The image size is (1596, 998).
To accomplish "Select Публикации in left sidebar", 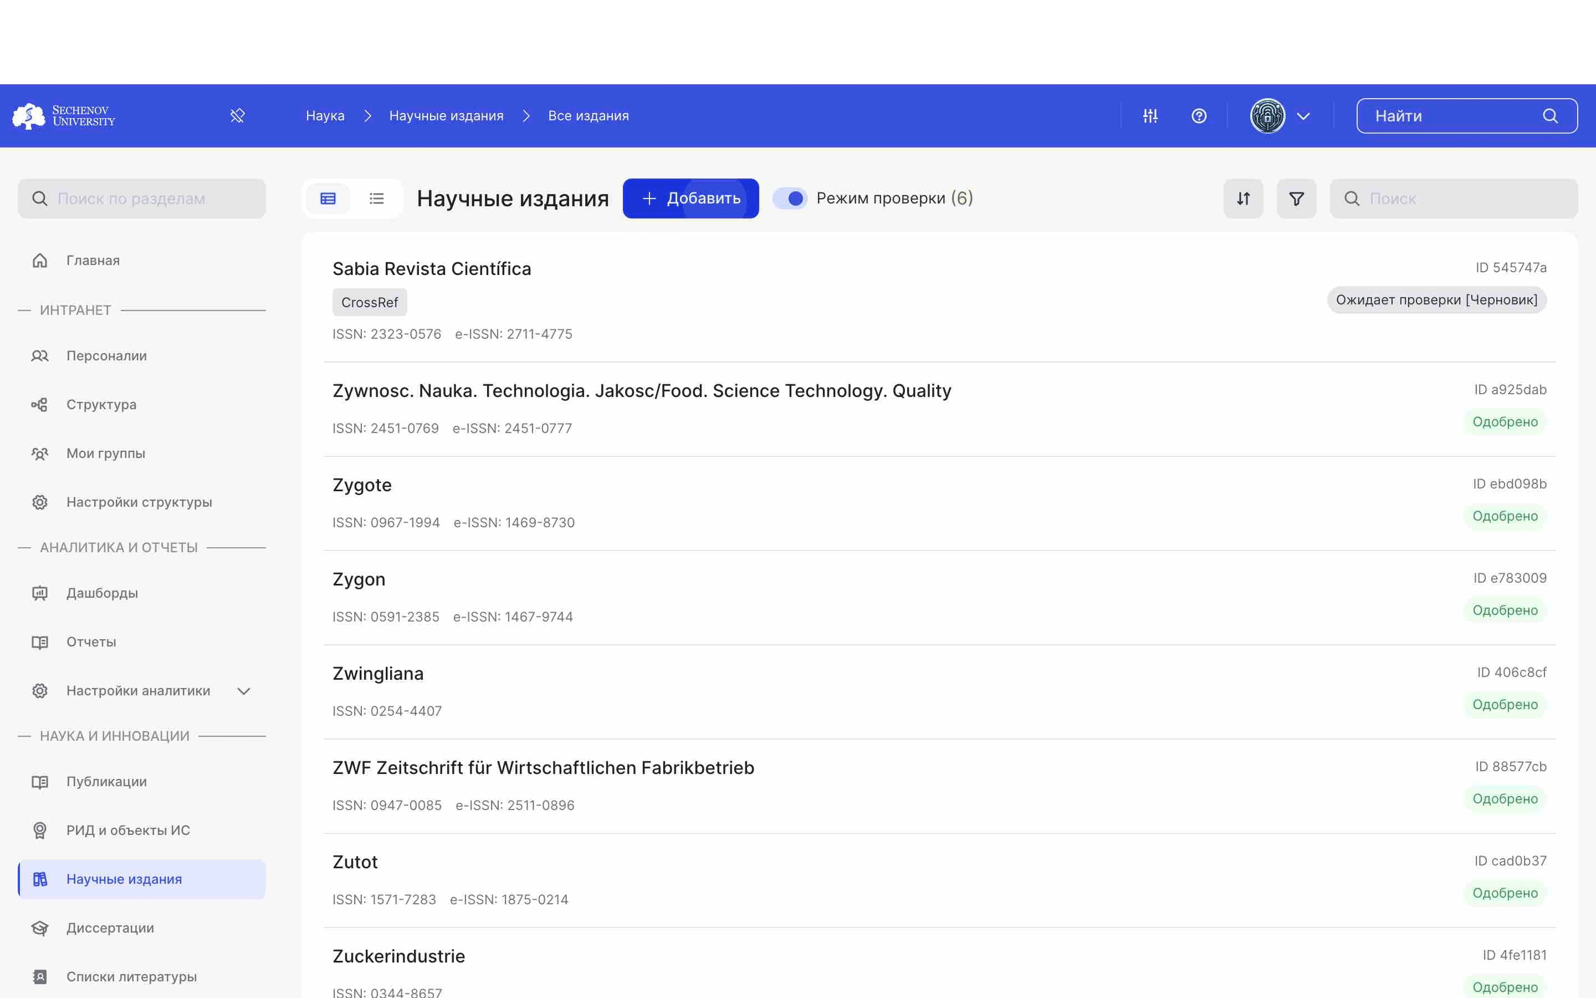I will point(106,781).
